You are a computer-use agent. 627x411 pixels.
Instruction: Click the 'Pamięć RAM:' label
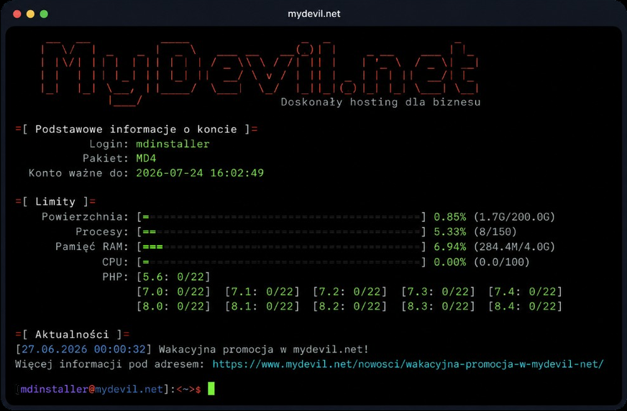coord(92,247)
